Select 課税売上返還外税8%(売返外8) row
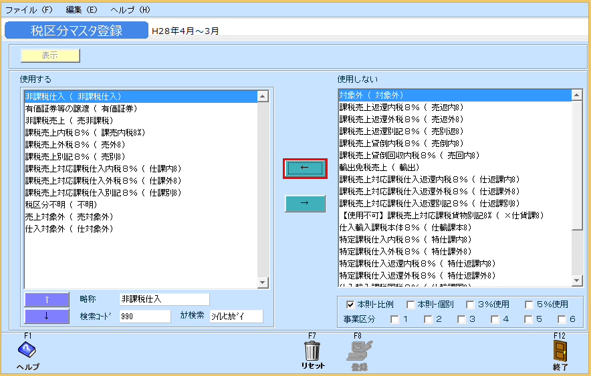The image size is (591, 376). [x=455, y=120]
